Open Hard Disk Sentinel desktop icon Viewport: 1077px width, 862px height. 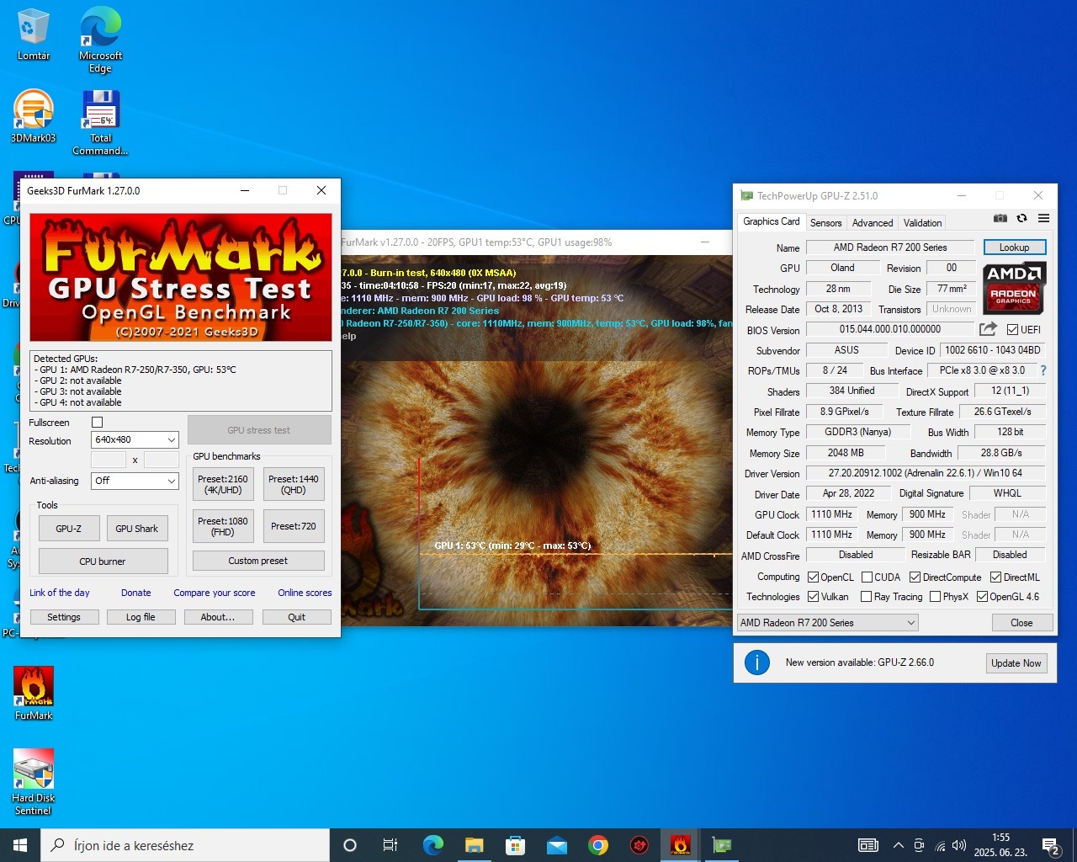tap(34, 782)
